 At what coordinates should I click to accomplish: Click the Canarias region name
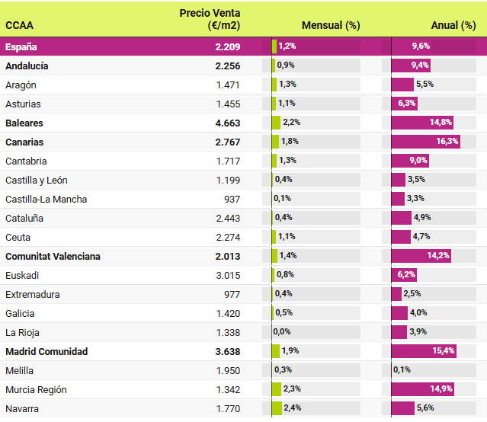pyautogui.click(x=24, y=142)
